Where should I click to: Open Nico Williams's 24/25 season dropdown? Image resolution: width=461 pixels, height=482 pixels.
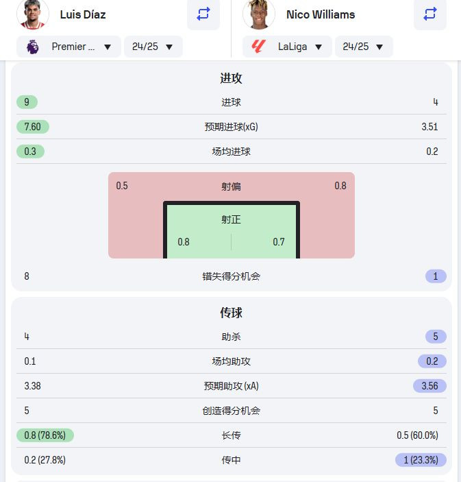pyautogui.click(x=364, y=47)
